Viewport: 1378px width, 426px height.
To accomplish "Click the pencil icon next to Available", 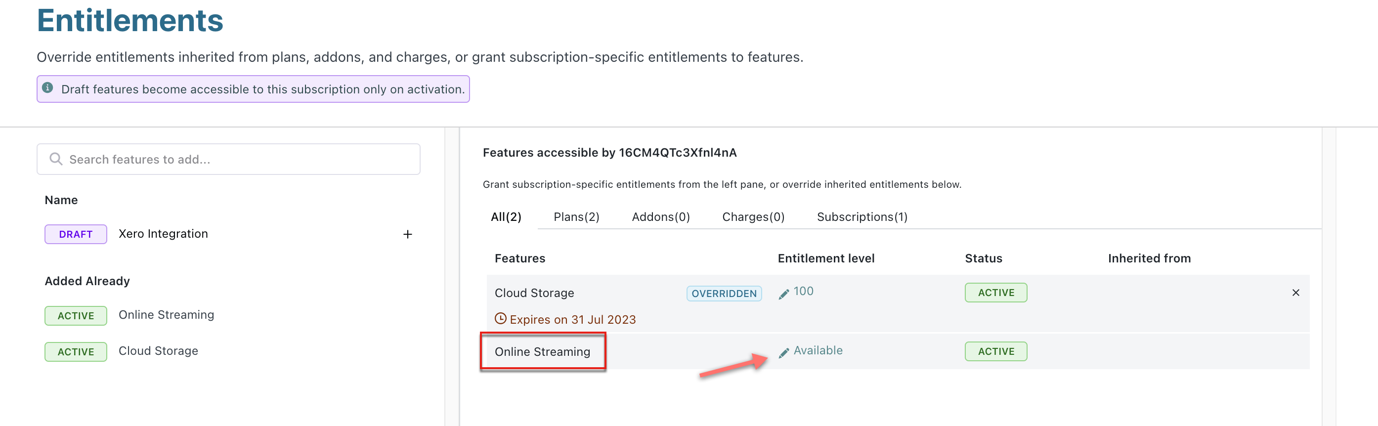I will coord(784,353).
